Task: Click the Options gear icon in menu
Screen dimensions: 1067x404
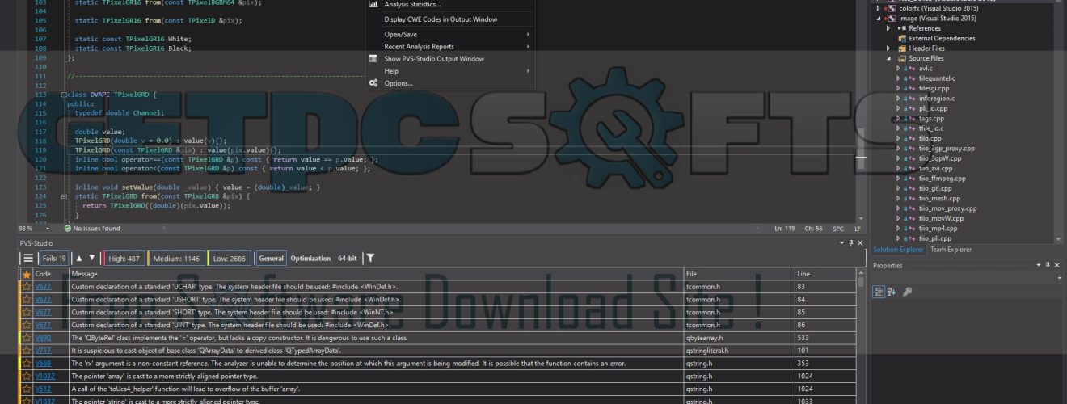Action: point(373,83)
